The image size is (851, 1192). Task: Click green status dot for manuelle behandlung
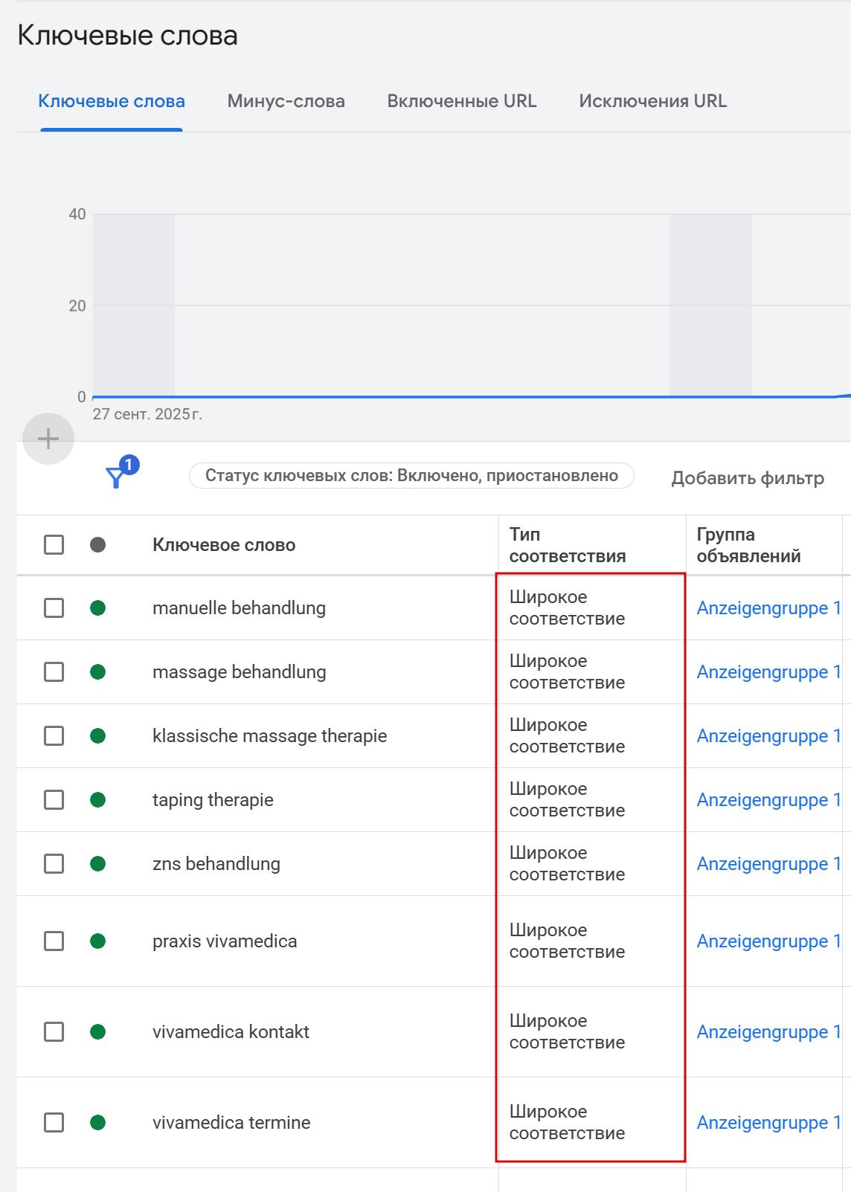pyautogui.click(x=97, y=608)
